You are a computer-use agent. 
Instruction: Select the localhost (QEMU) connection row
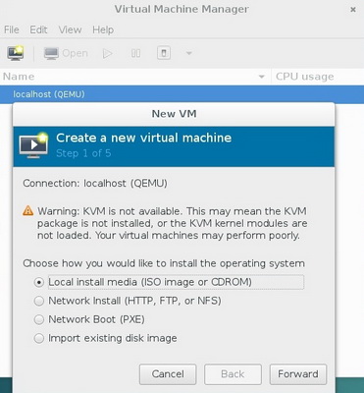click(182, 94)
